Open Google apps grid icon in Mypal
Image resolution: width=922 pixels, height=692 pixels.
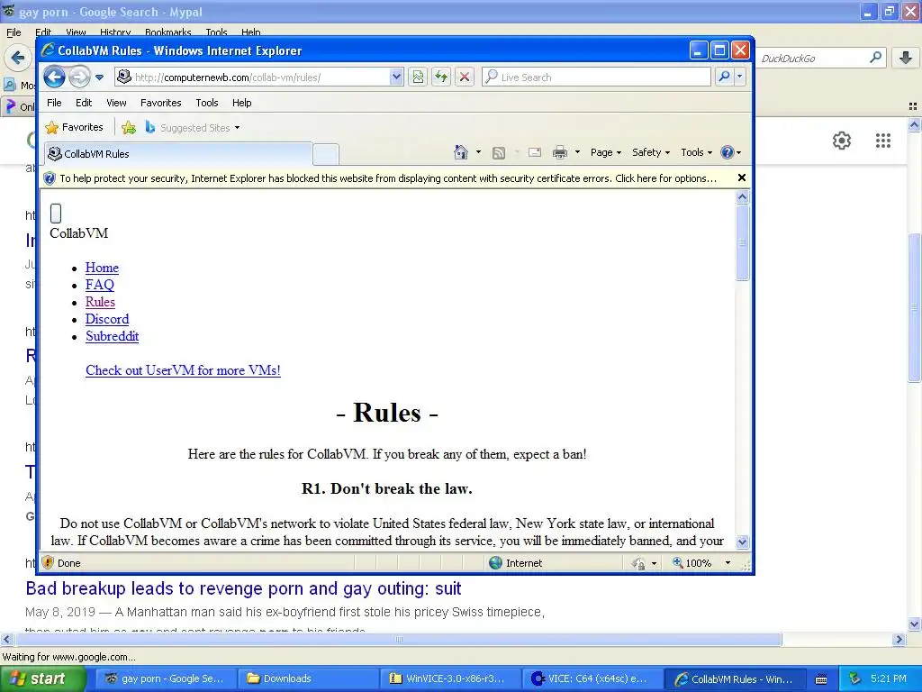click(x=882, y=141)
